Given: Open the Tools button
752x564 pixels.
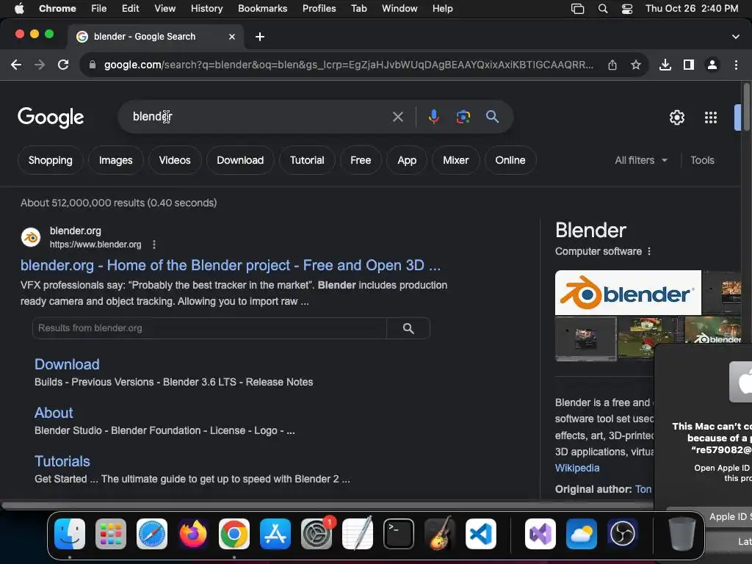Looking at the screenshot, I should [702, 160].
